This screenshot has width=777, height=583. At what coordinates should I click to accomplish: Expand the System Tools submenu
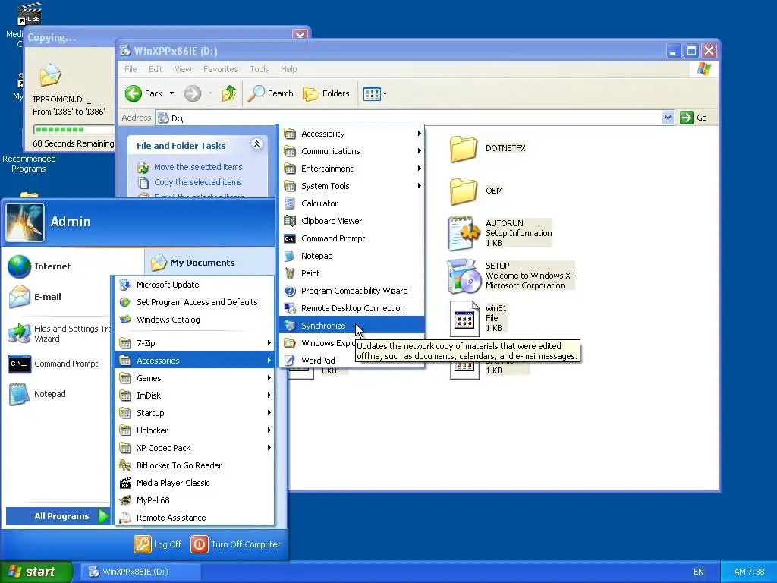click(x=352, y=186)
